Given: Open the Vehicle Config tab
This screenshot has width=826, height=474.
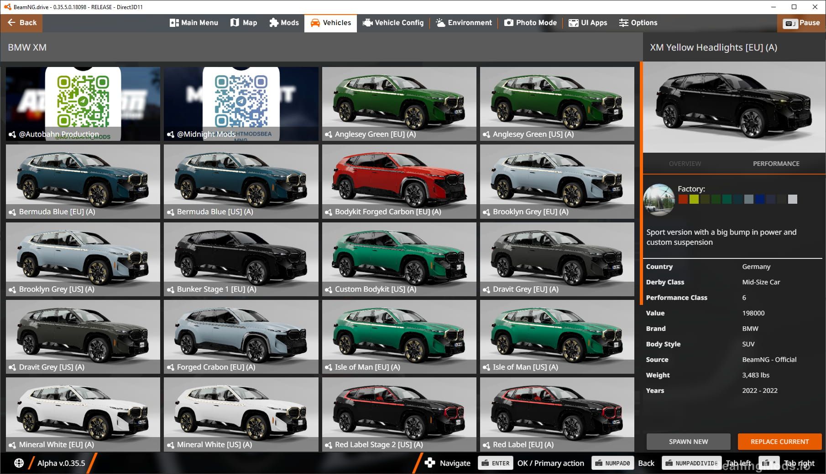Looking at the screenshot, I should click(393, 23).
